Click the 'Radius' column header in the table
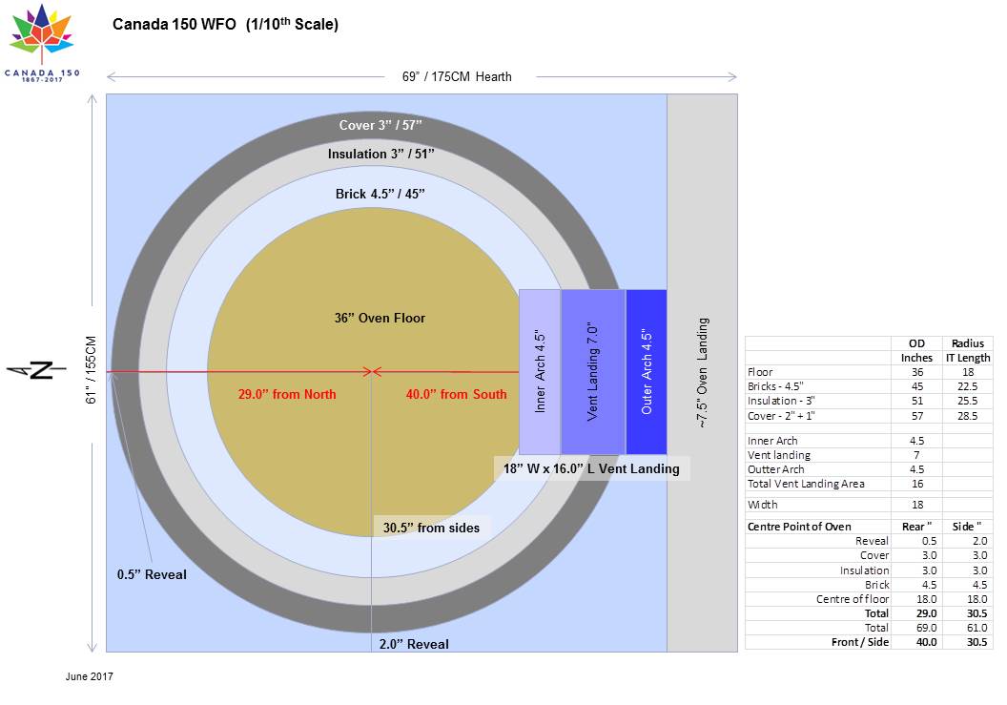1007x705 pixels. [x=967, y=343]
